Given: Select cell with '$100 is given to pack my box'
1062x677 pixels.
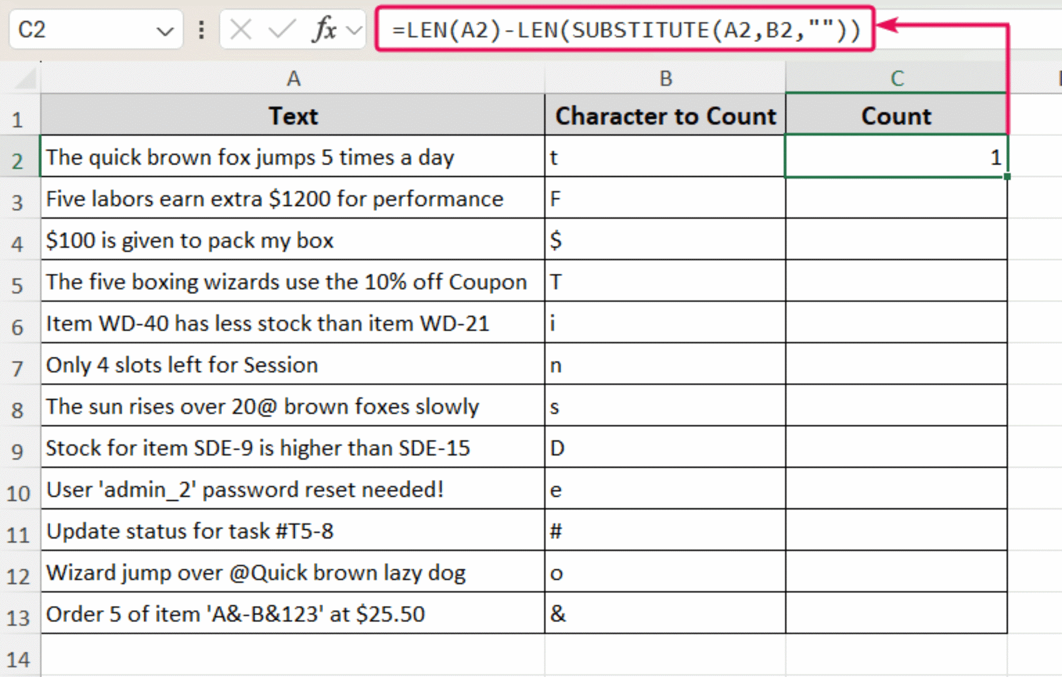Looking at the screenshot, I should click(x=293, y=239).
